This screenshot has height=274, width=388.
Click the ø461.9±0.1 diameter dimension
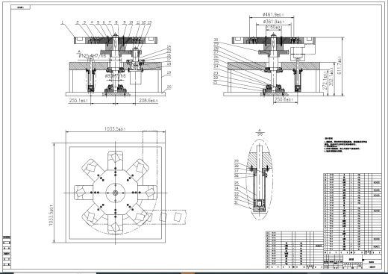click(x=273, y=15)
